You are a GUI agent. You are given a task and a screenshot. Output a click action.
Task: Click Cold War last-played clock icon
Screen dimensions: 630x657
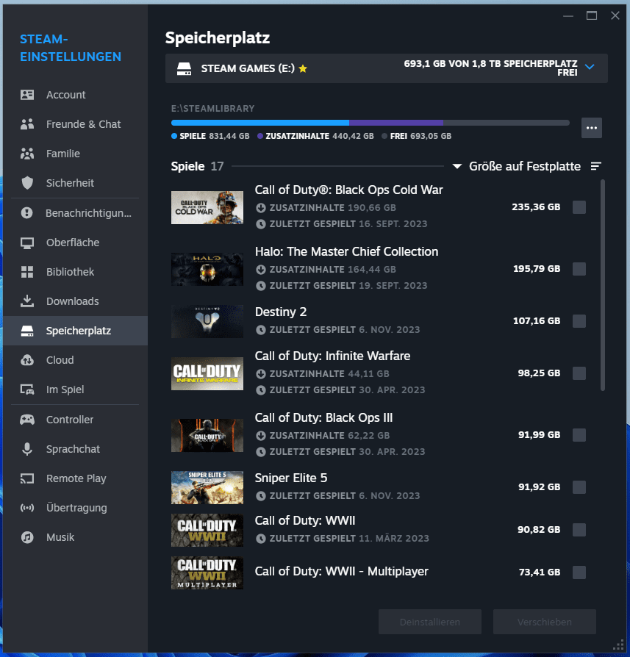point(261,223)
